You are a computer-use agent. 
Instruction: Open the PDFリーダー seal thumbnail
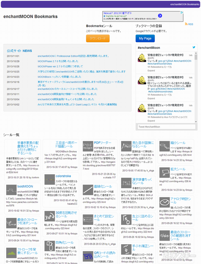[88, 146]
